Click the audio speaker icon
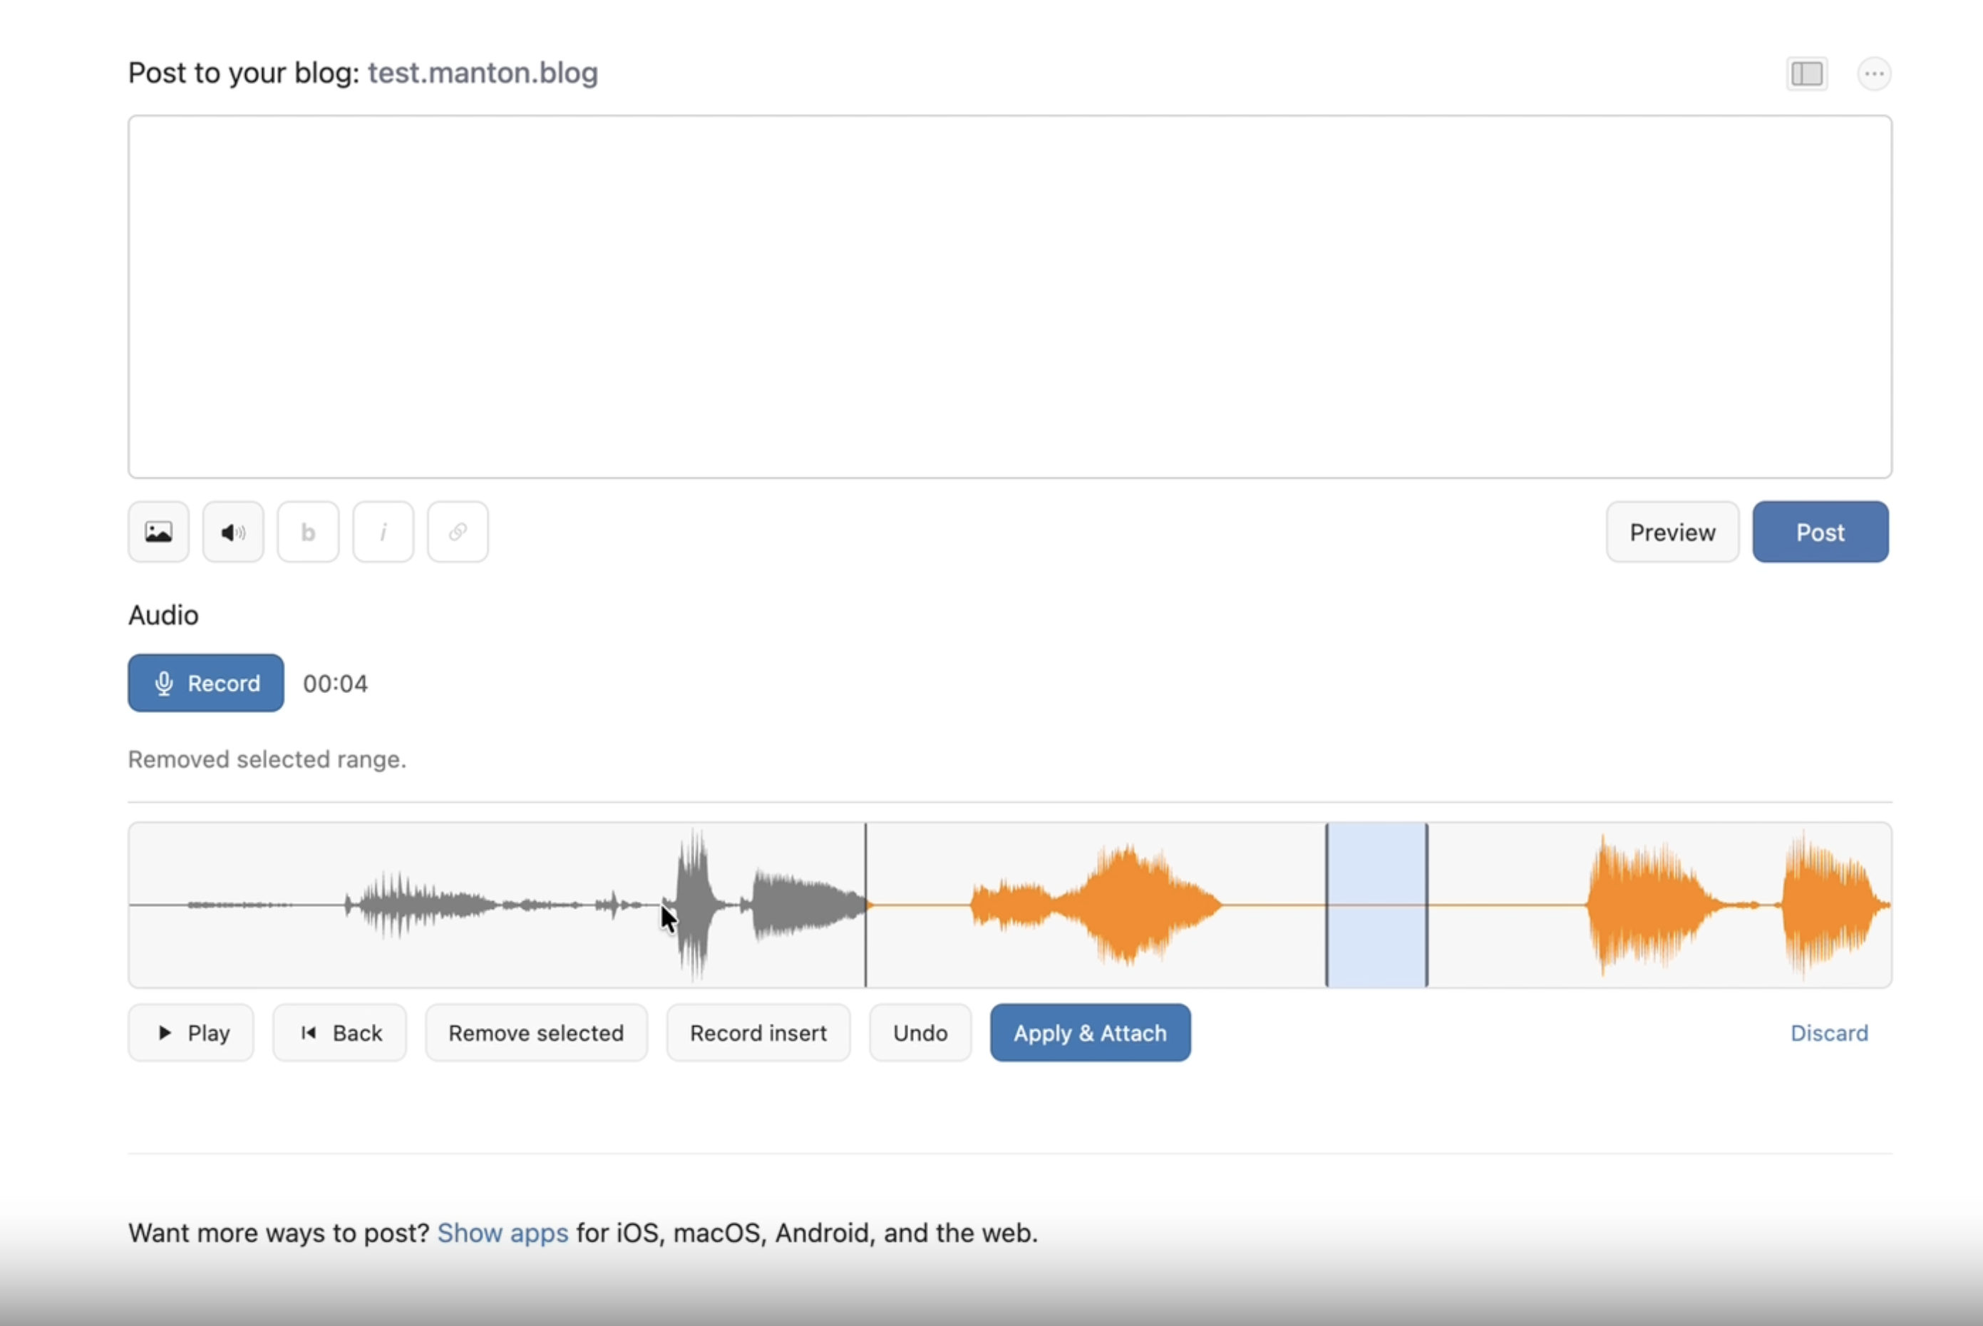Screen dimensions: 1983x1326 tap(233, 532)
